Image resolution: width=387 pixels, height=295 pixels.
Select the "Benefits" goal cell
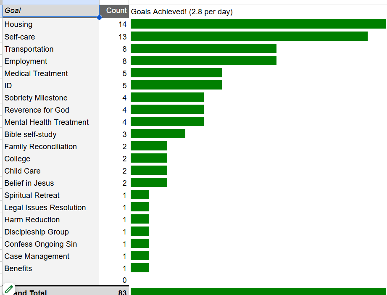click(51, 269)
